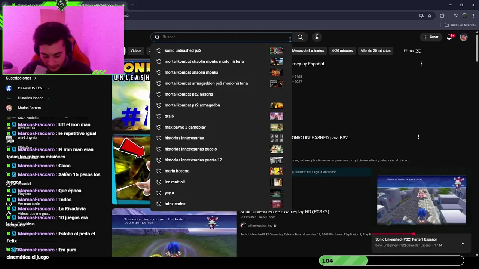The image size is (479, 269).
Task: Switch to the 'Stream - Kick Dash' browser tab
Action: coord(34,5)
